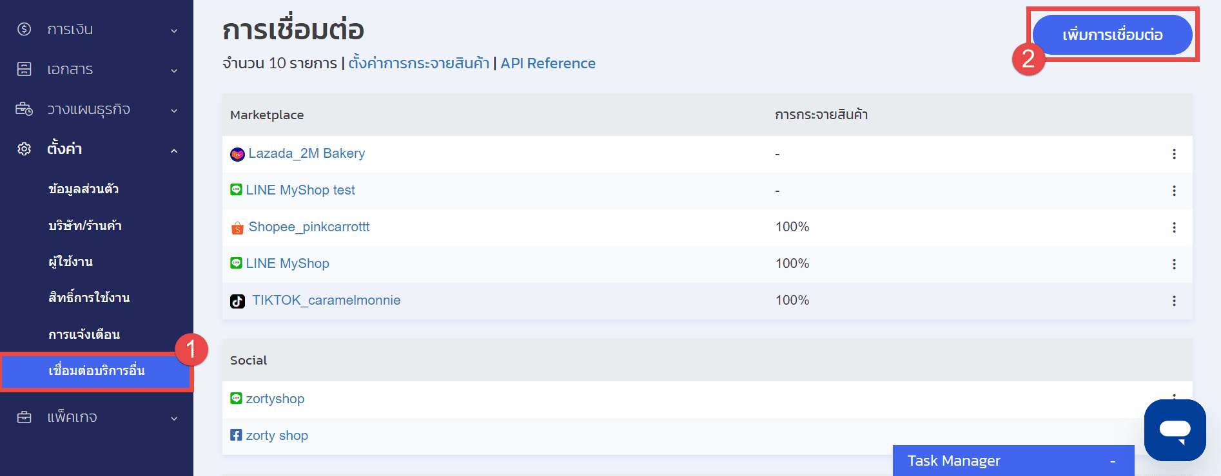Open the zorty shop Facebook connection

[277, 435]
